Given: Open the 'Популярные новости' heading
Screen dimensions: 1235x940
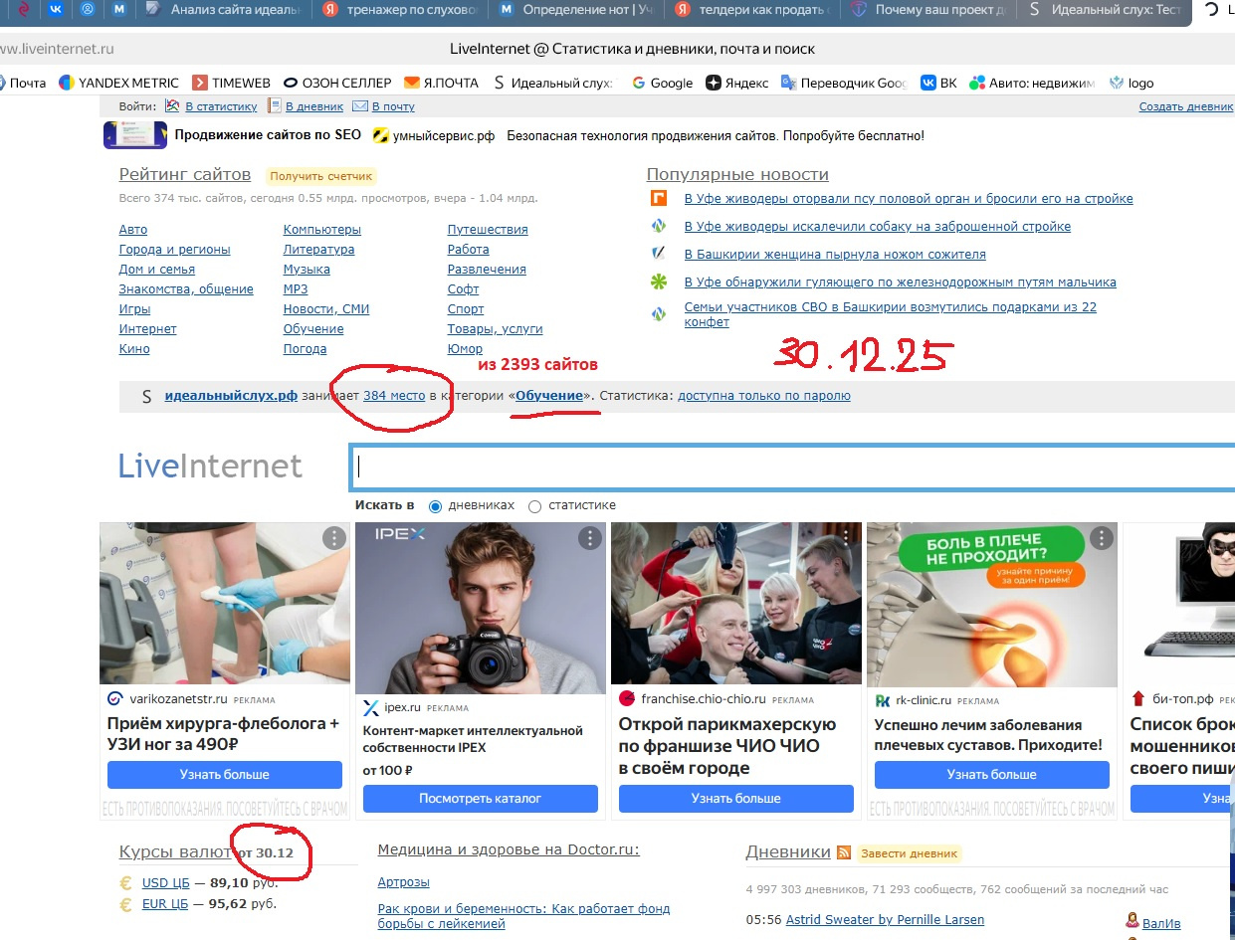Looking at the screenshot, I should tap(737, 174).
